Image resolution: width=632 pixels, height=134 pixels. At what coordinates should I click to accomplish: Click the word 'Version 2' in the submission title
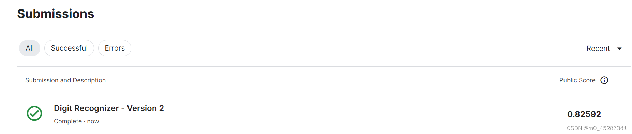[x=145, y=108]
